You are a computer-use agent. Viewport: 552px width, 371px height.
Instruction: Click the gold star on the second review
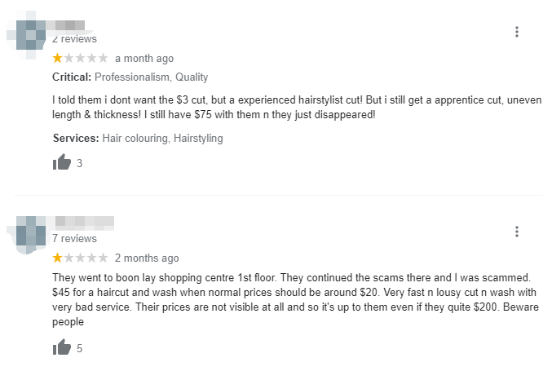(x=58, y=258)
